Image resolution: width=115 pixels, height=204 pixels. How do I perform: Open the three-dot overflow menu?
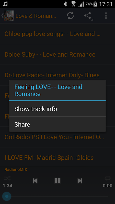[x=106, y=16]
